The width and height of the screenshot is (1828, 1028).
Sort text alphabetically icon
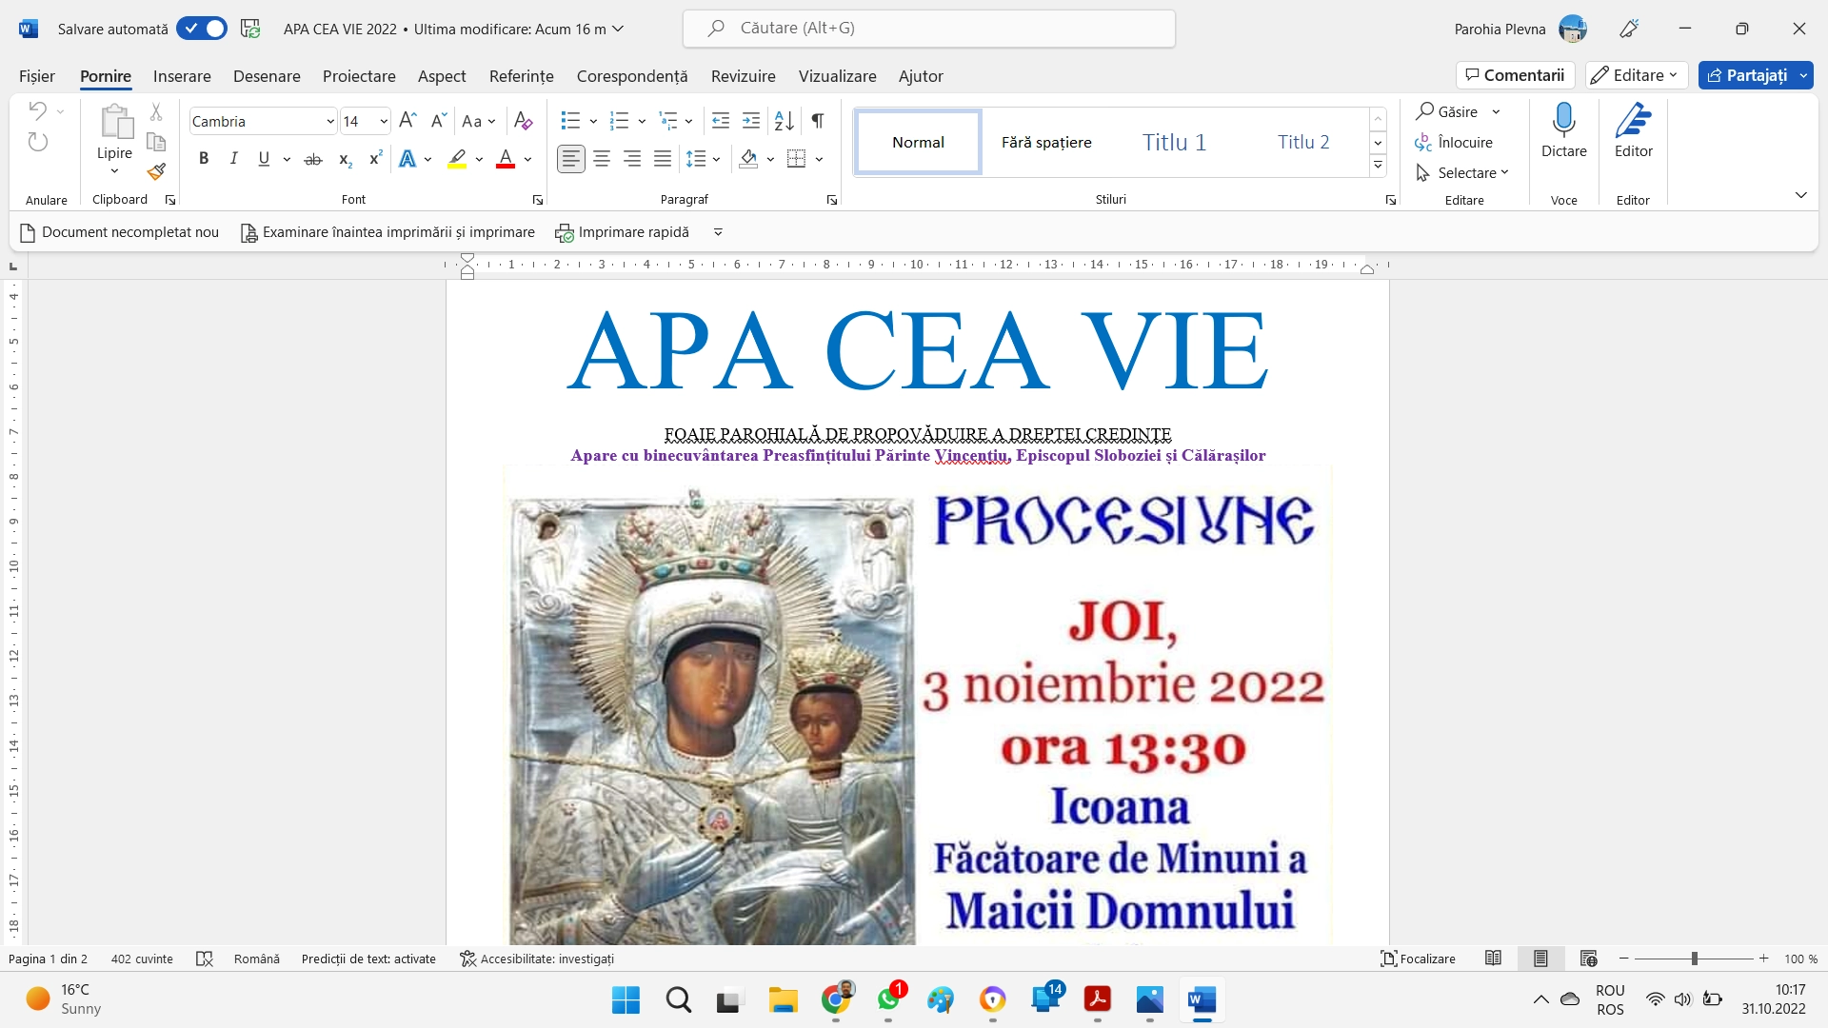[x=784, y=121]
